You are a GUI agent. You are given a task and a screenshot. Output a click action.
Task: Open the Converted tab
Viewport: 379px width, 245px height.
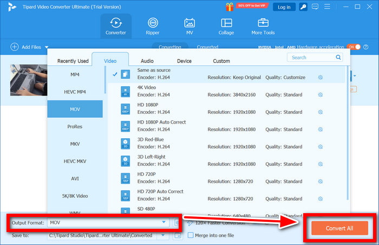pos(207,46)
